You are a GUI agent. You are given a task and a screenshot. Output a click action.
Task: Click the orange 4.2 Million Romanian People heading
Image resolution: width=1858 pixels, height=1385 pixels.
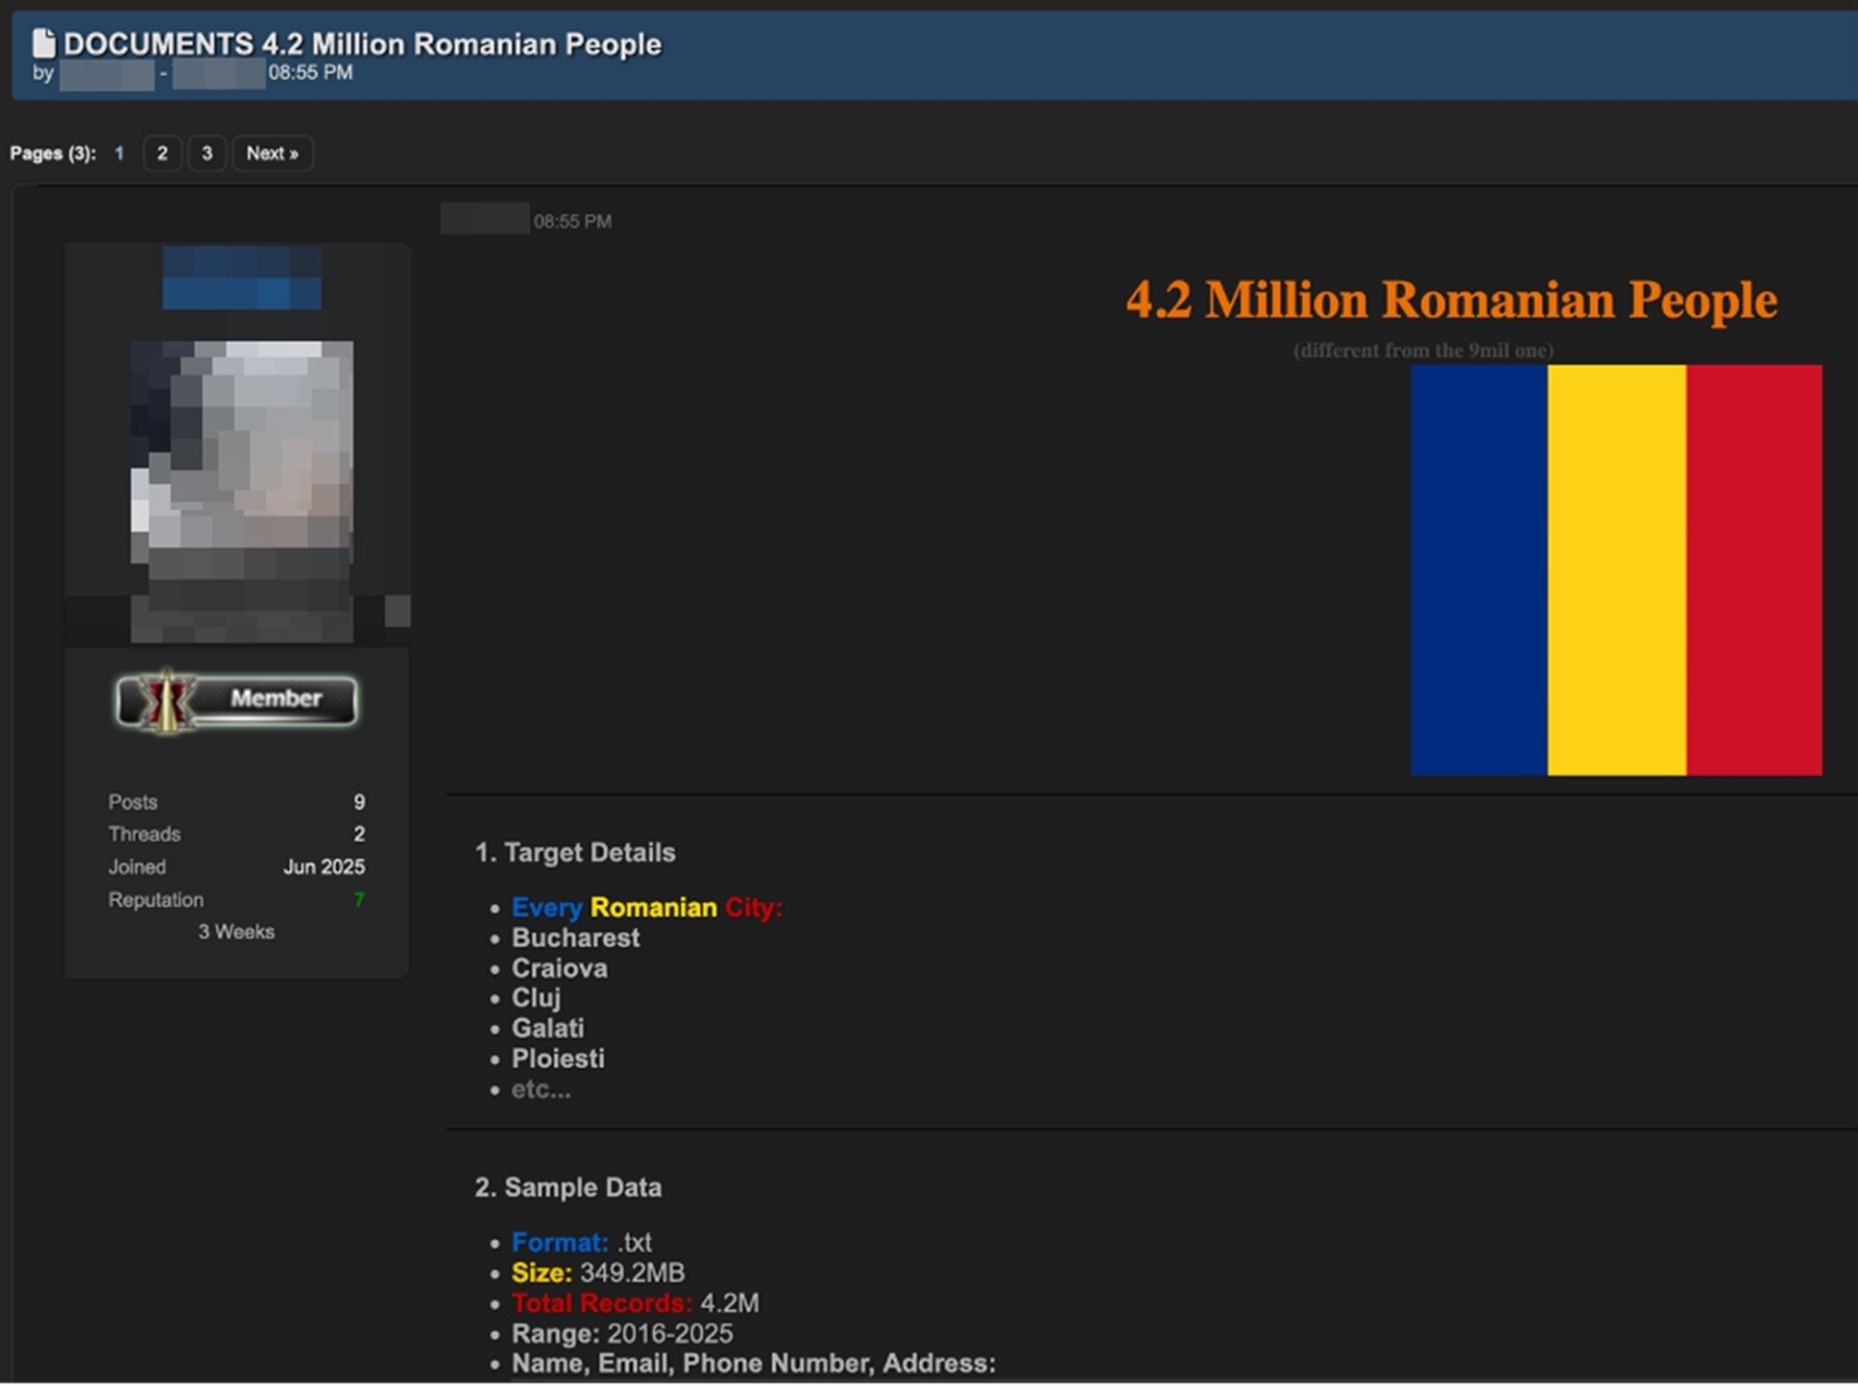[x=1450, y=299]
